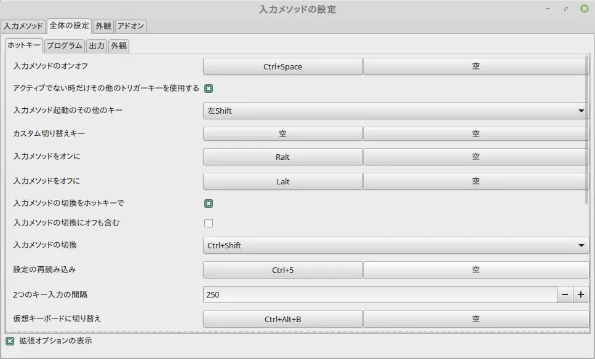The image size is (595, 359).
Task: Click the vertical scrollbar on the right
Action: pyautogui.click(x=587, y=129)
